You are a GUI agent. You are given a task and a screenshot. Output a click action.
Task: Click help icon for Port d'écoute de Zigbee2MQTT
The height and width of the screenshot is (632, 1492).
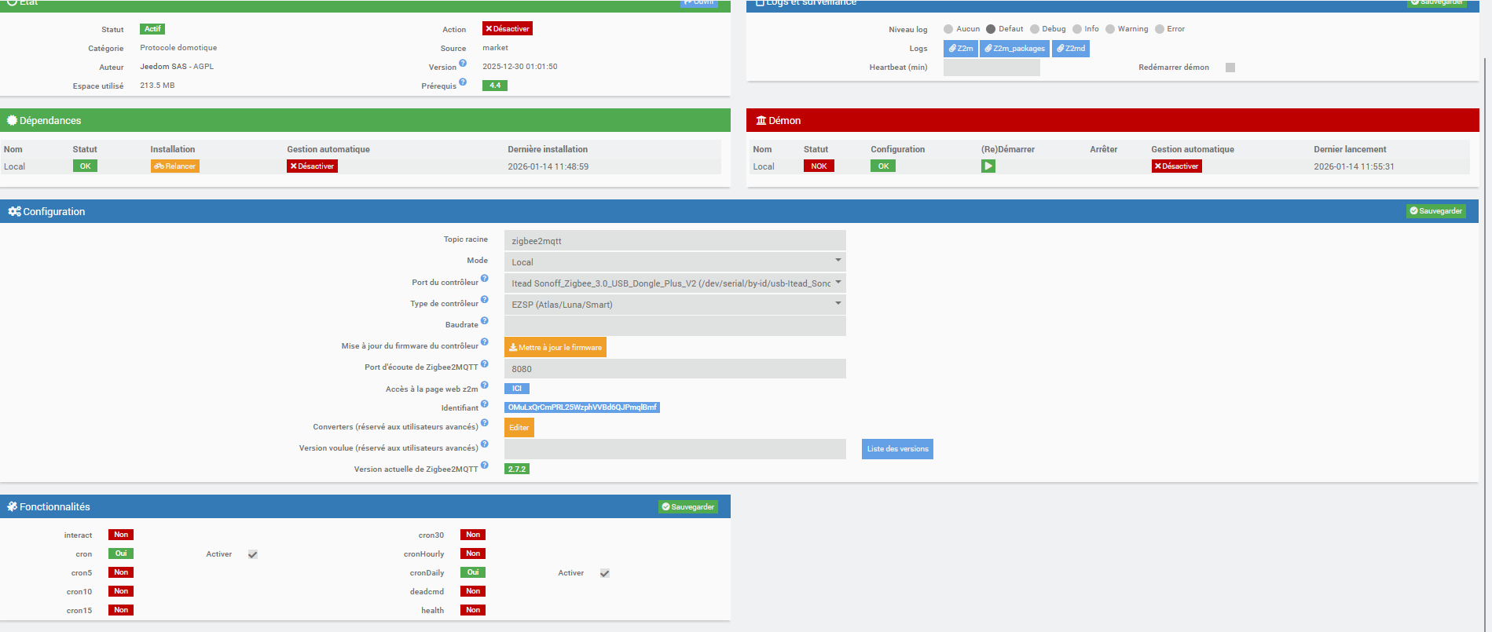pyautogui.click(x=485, y=363)
